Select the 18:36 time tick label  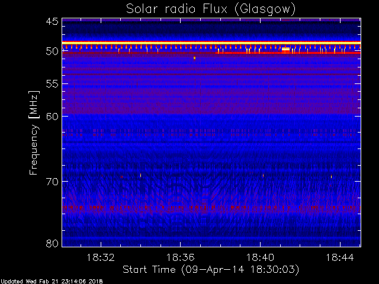(x=180, y=257)
